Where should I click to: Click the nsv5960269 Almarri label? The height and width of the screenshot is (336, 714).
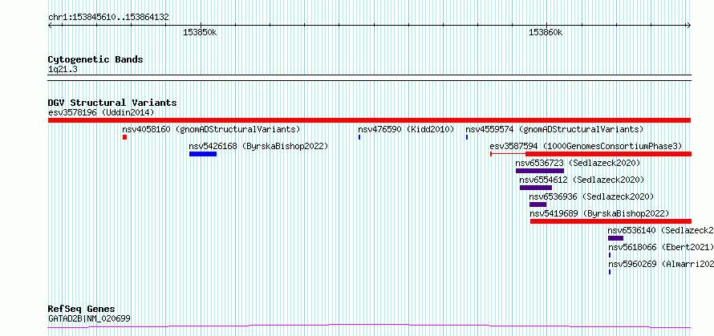point(661,264)
